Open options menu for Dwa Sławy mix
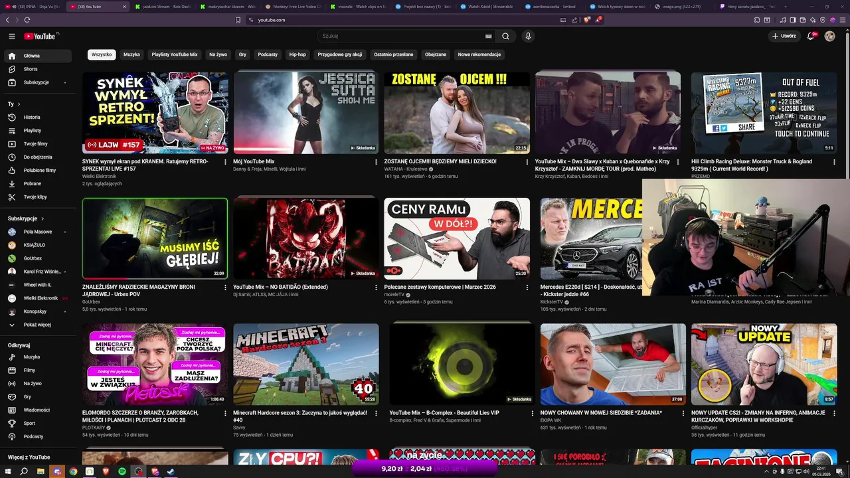The height and width of the screenshot is (478, 850). (x=678, y=161)
